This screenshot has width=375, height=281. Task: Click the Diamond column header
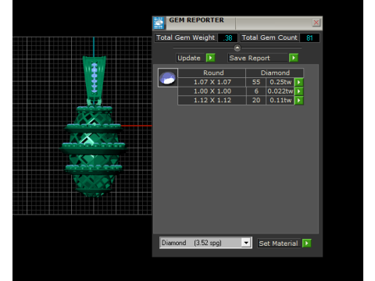(x=275, y=73)
